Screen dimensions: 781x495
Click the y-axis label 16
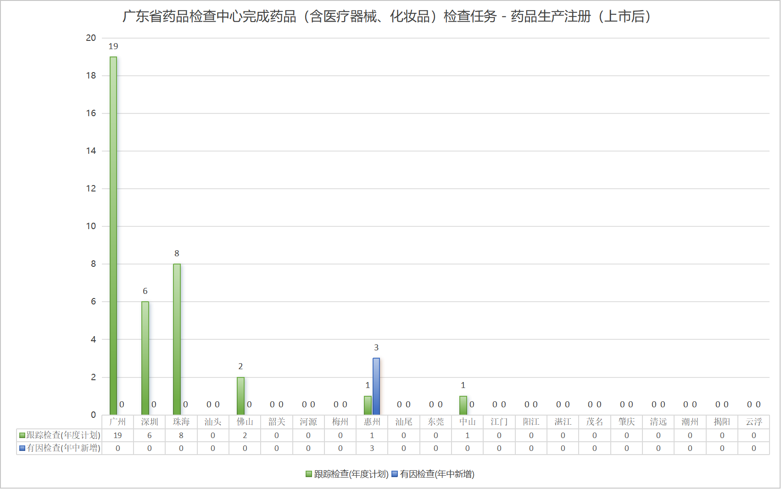[91, 113]
